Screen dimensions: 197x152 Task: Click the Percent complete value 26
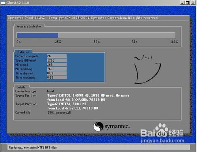(x=57, y=56)
